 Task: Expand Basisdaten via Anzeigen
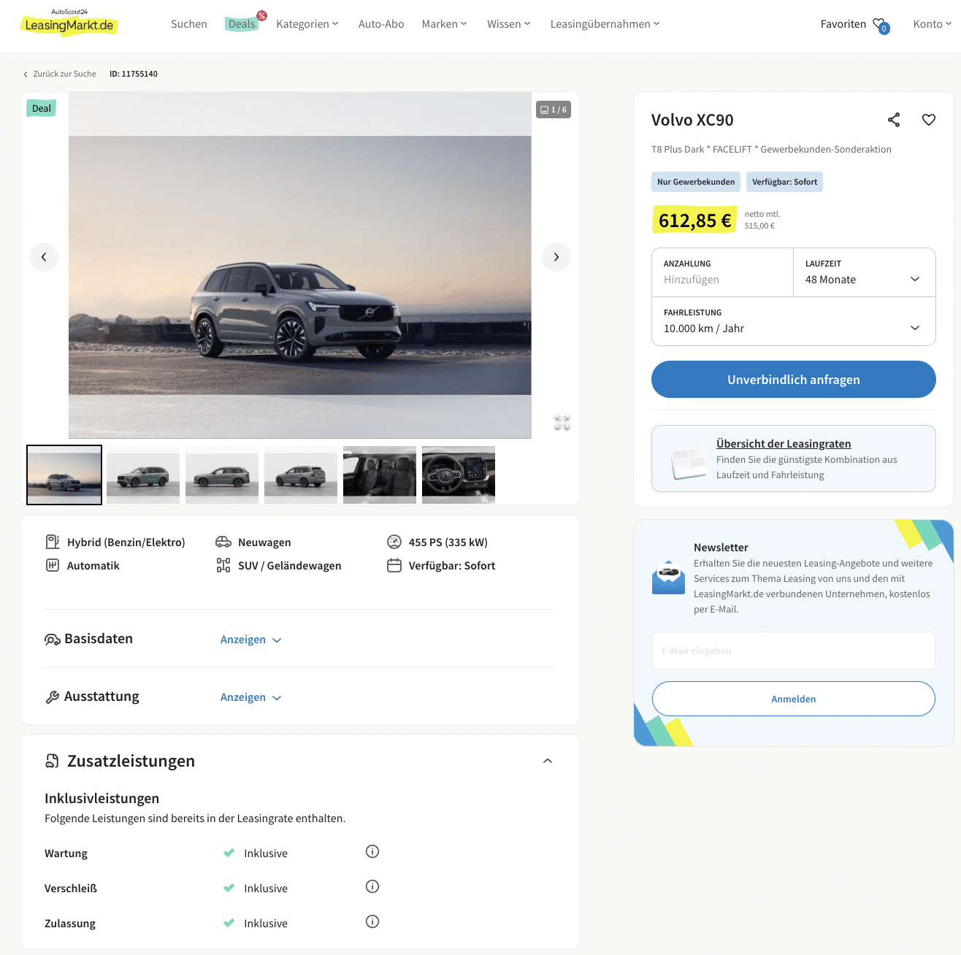tap(250, 640)
